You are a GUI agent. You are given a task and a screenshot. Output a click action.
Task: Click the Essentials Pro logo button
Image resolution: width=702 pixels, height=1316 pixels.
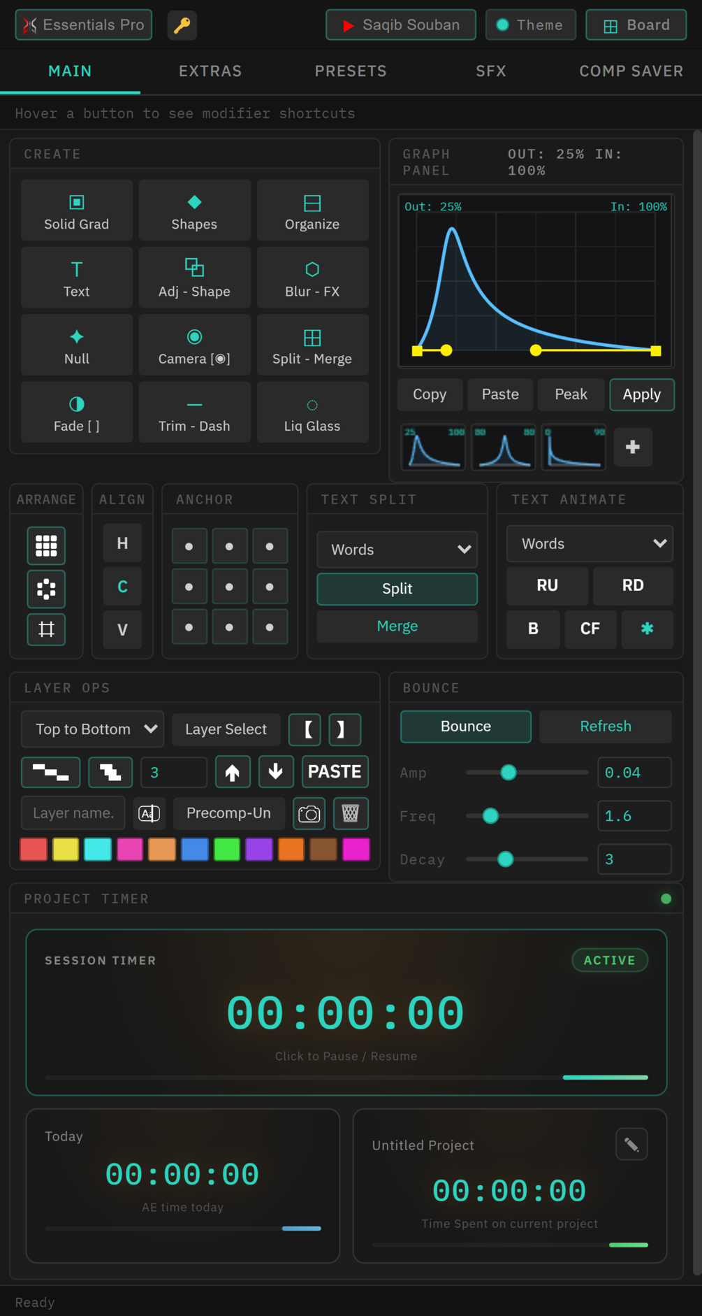(x=84, y=25)
